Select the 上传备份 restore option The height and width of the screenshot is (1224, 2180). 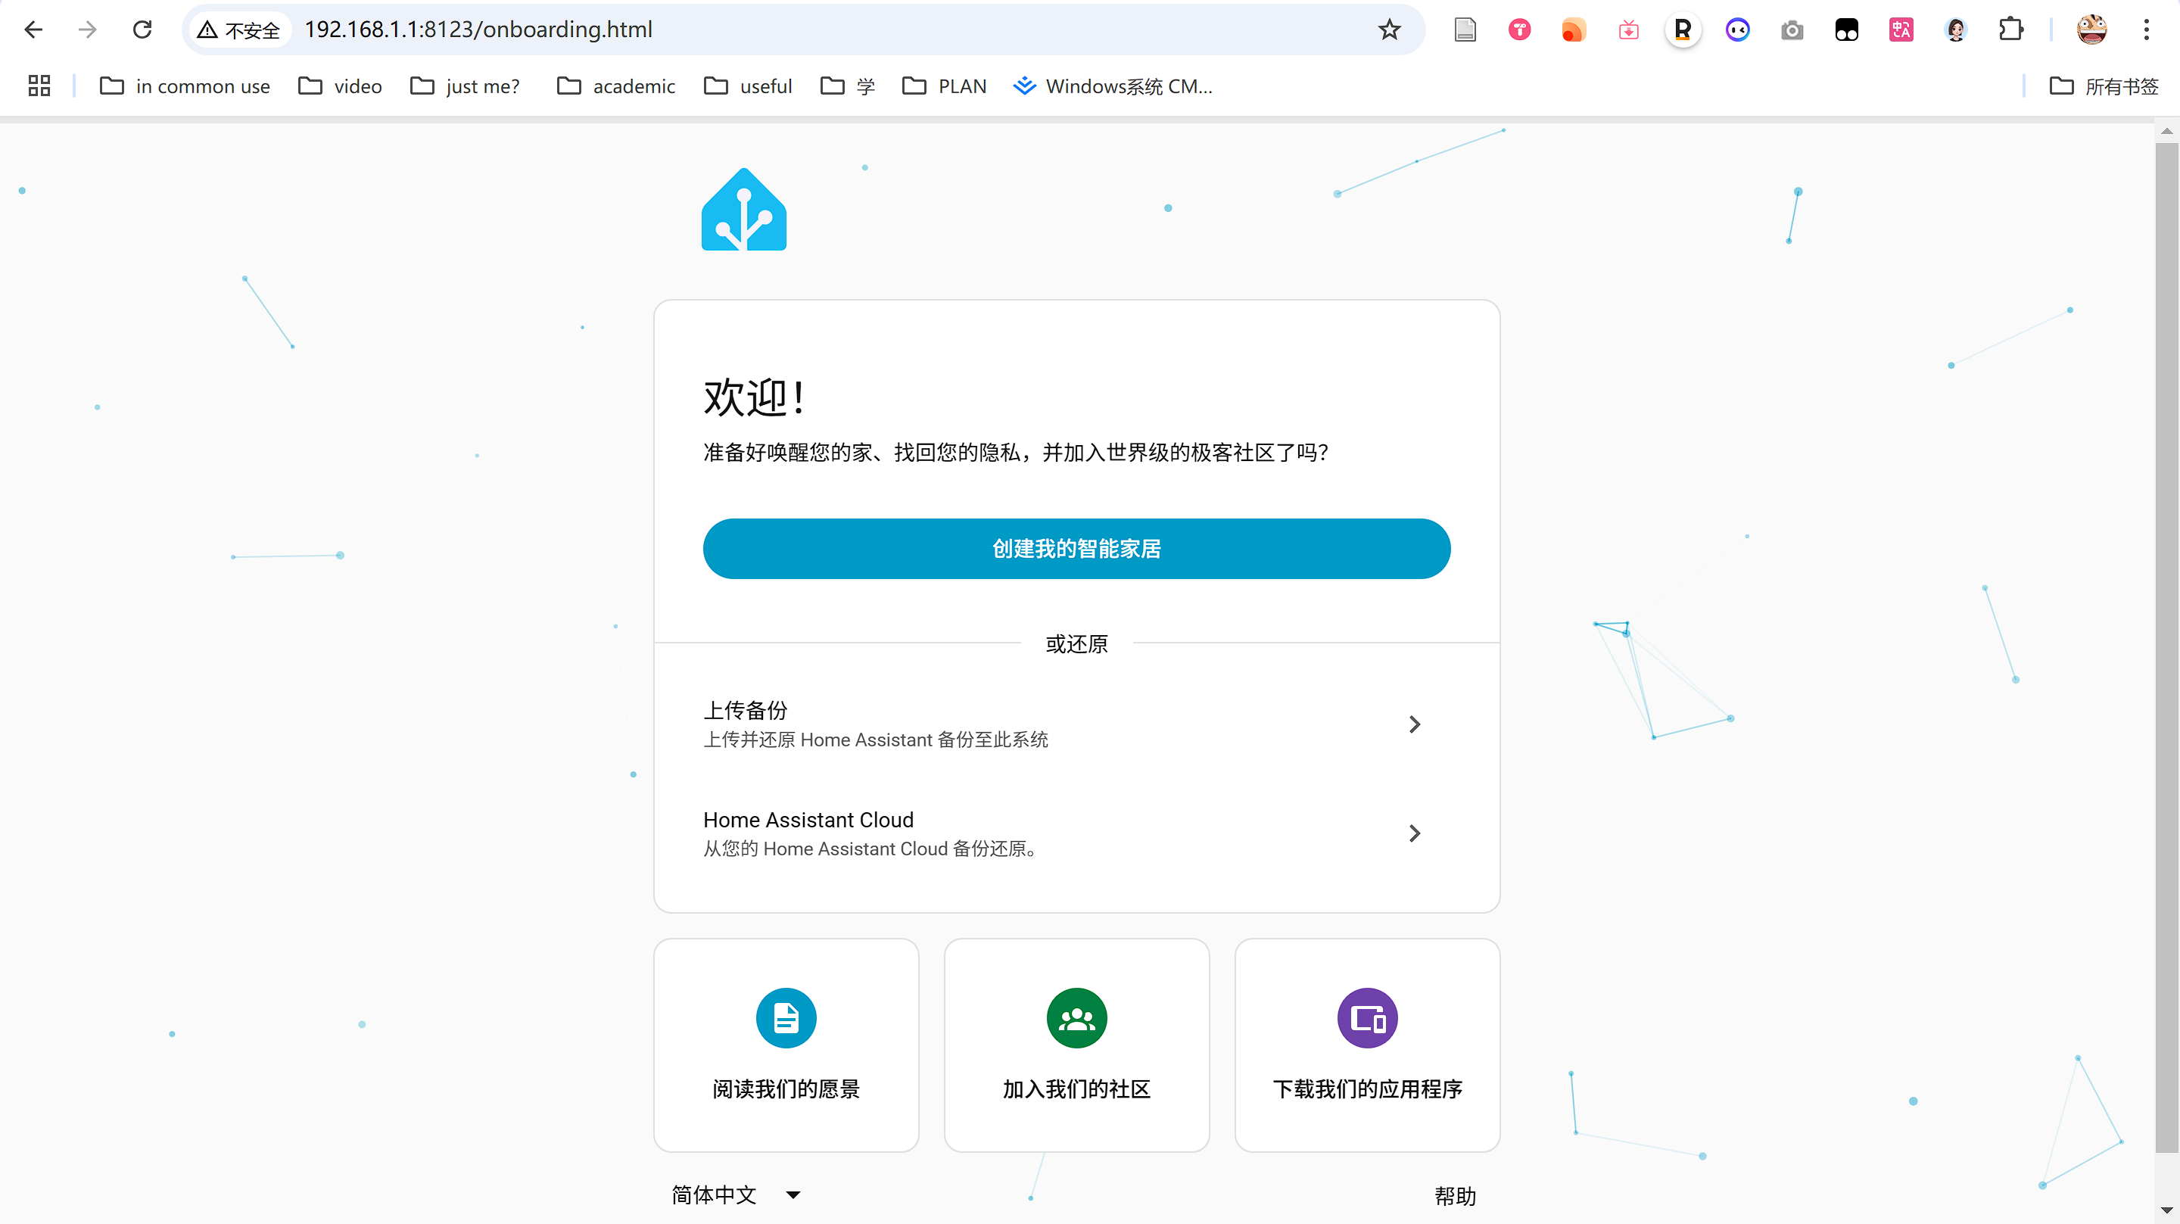click(1076, 724)
